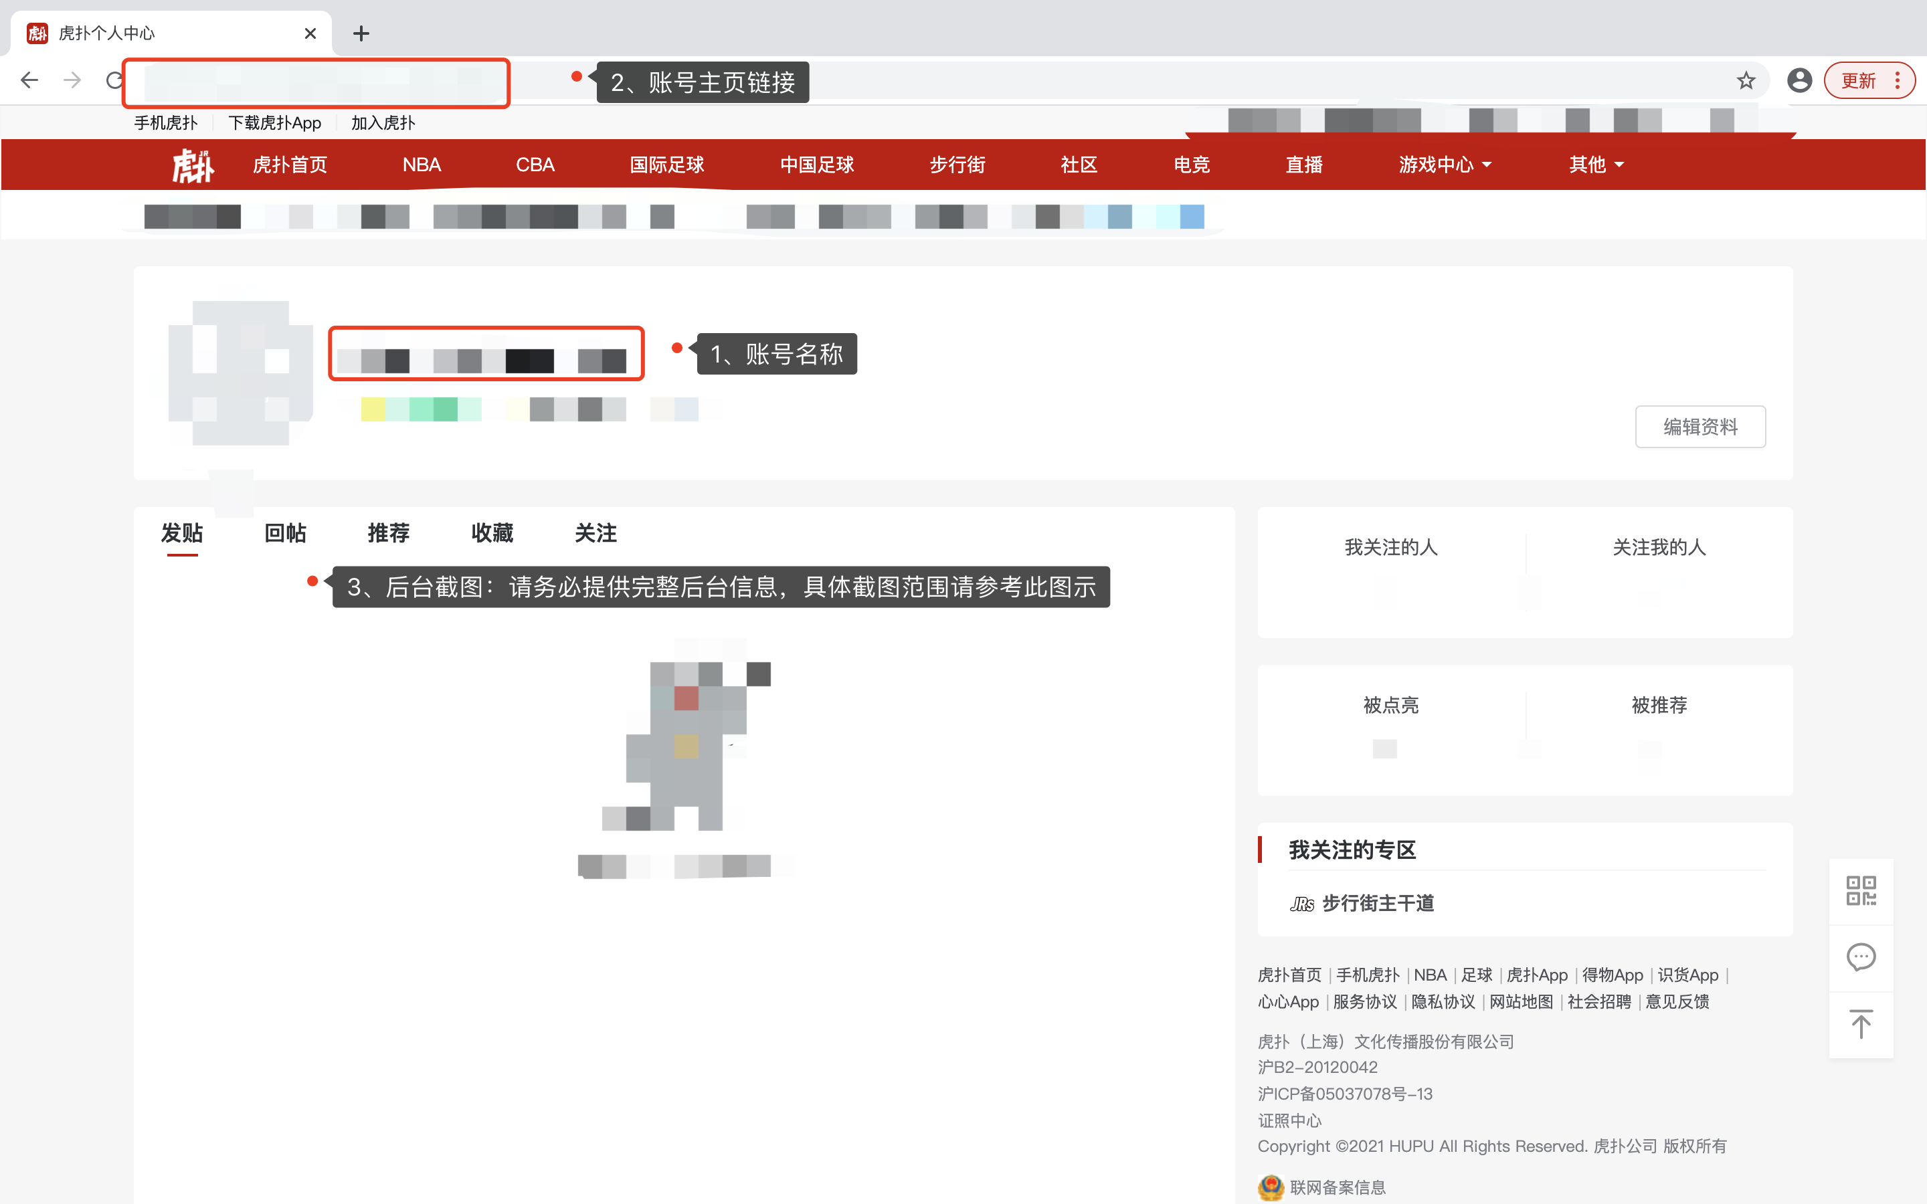
Task: Click footer 网站地图 link
Action: (x=1521, y=1002)
